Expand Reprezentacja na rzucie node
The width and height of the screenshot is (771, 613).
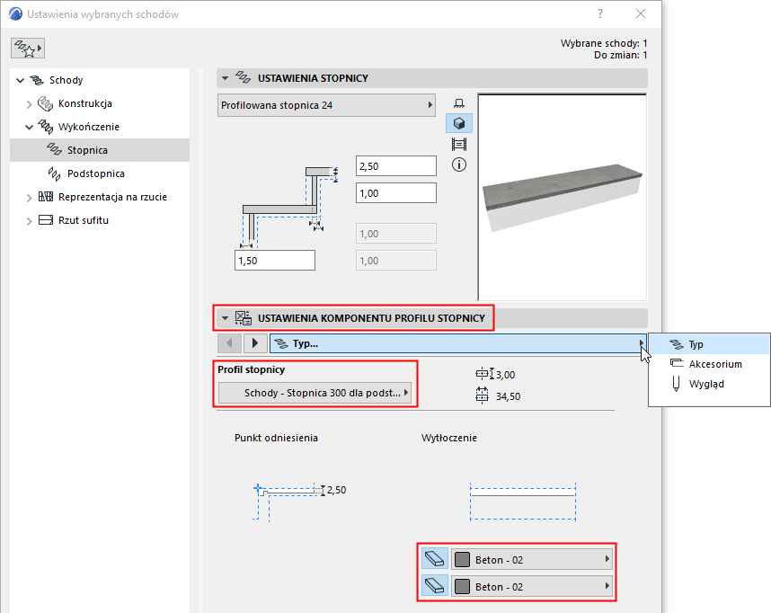(x=29, y=197)
